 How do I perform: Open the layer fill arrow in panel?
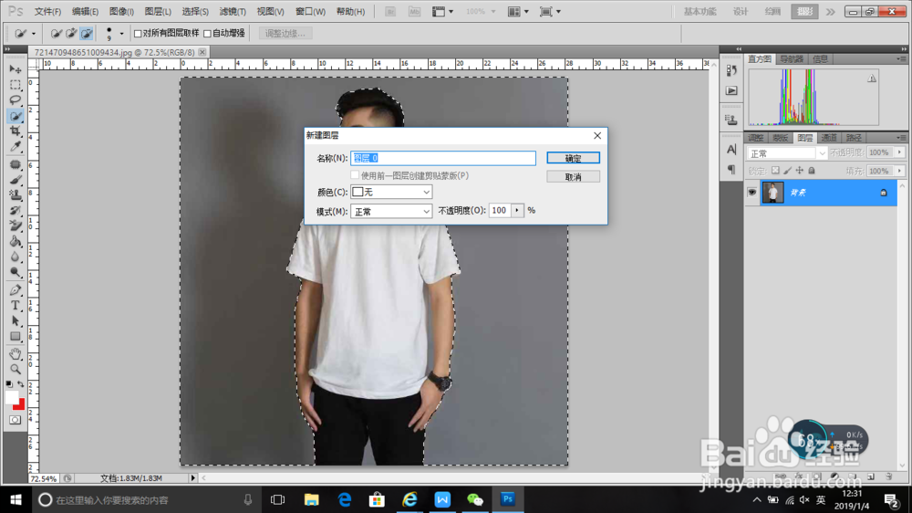pos(899,171)
